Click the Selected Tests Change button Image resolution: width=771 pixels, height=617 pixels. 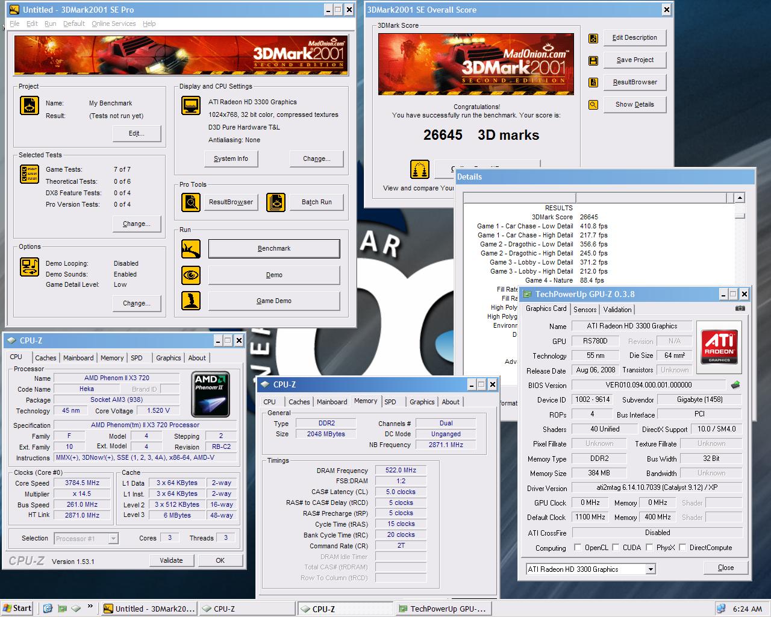[x=137, y=224]
